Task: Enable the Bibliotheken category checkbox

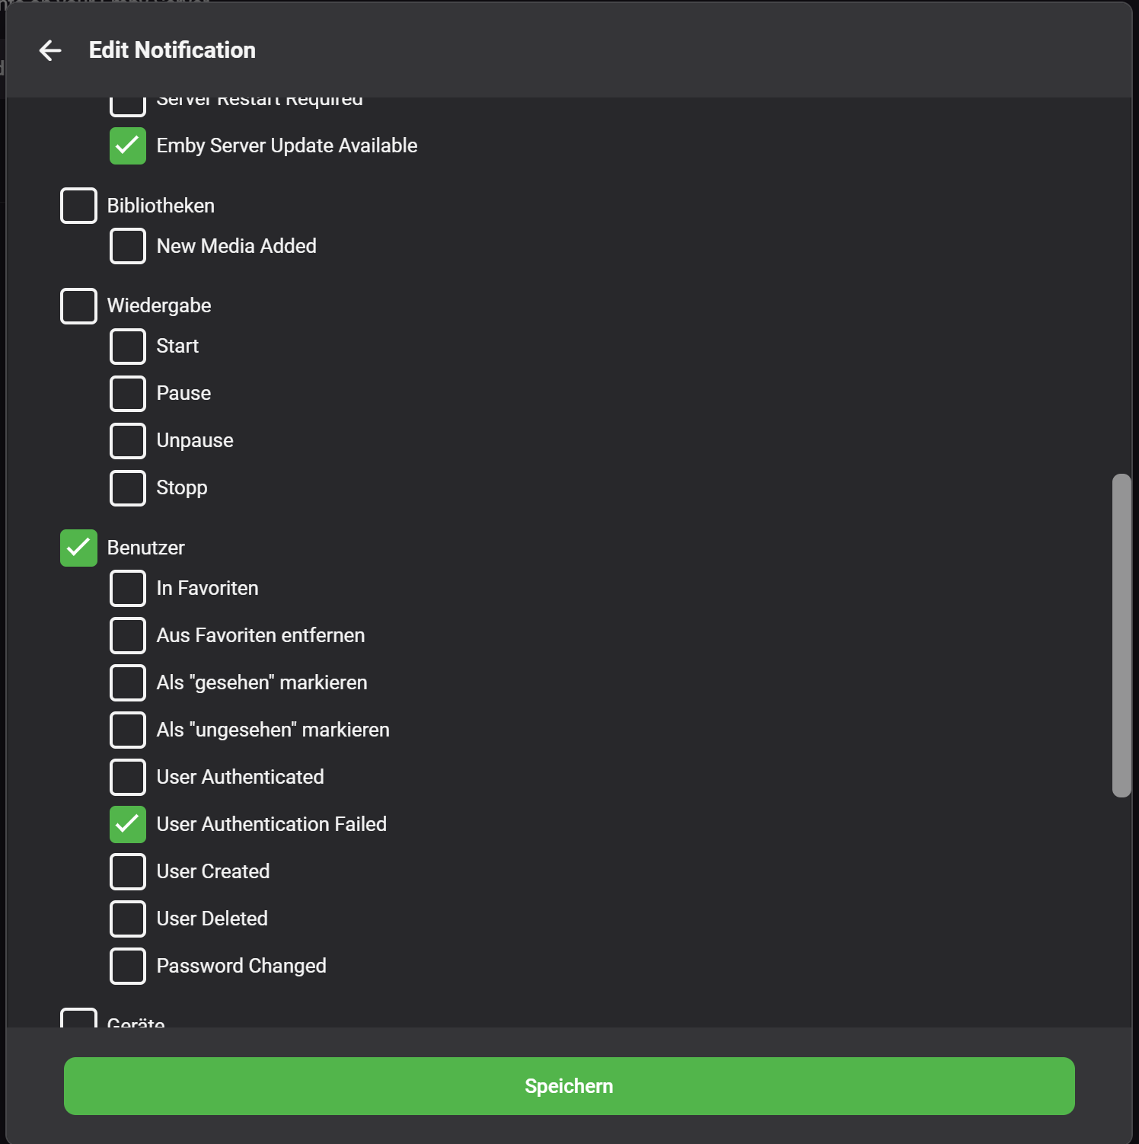Action: (78, 206)
